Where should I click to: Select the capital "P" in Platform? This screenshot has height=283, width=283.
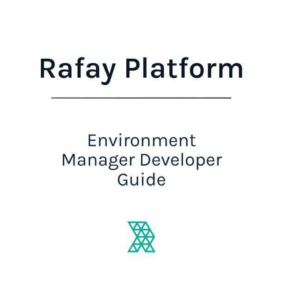click(134, 68)
